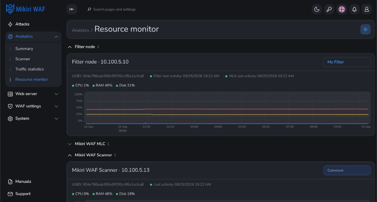Open notifications bell

point(354,9)
